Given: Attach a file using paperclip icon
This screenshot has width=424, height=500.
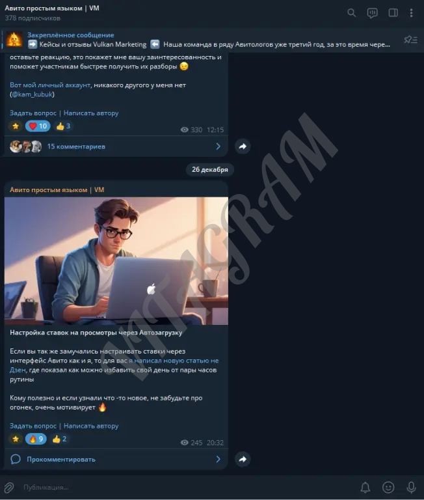Looking at the screenshot, I should pyautogui.click(x=9, y=487).
